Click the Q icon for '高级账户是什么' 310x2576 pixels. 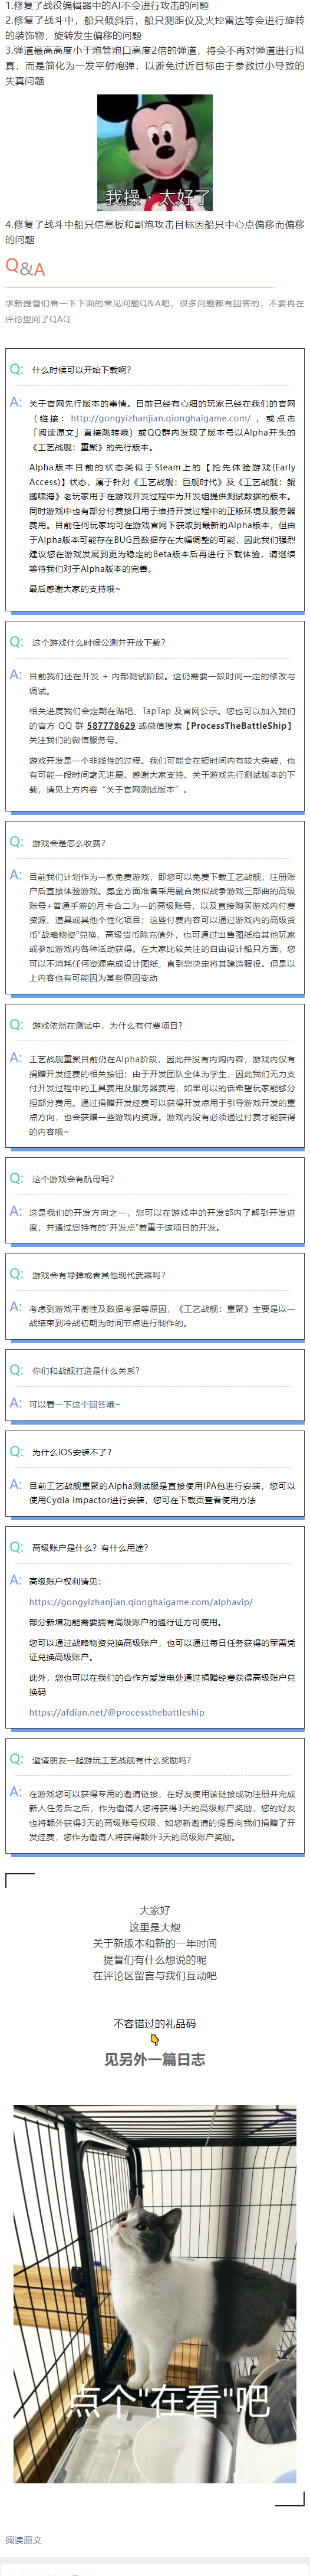[16, 1547]
